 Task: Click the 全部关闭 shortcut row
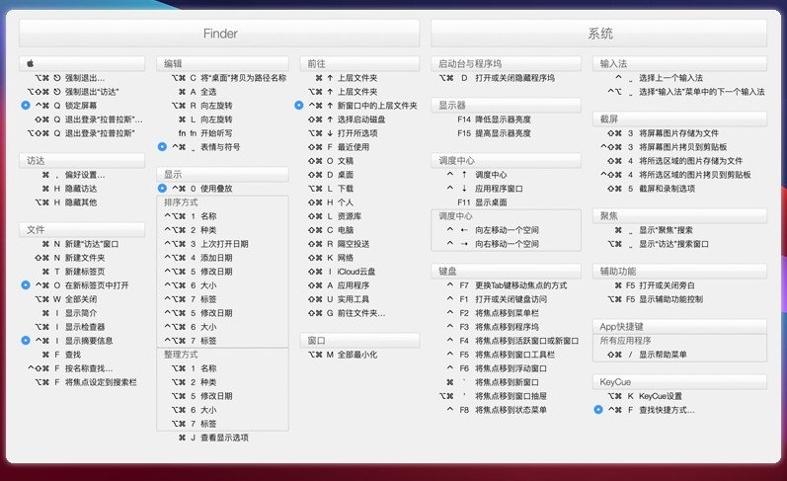pos(66,298)
